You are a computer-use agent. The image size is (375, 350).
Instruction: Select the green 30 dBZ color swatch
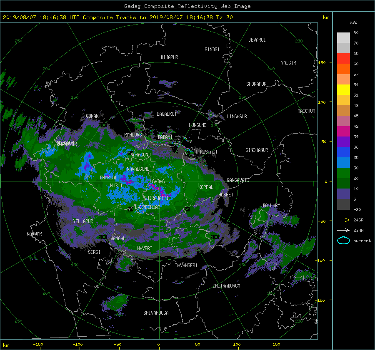tap(343, 173)
